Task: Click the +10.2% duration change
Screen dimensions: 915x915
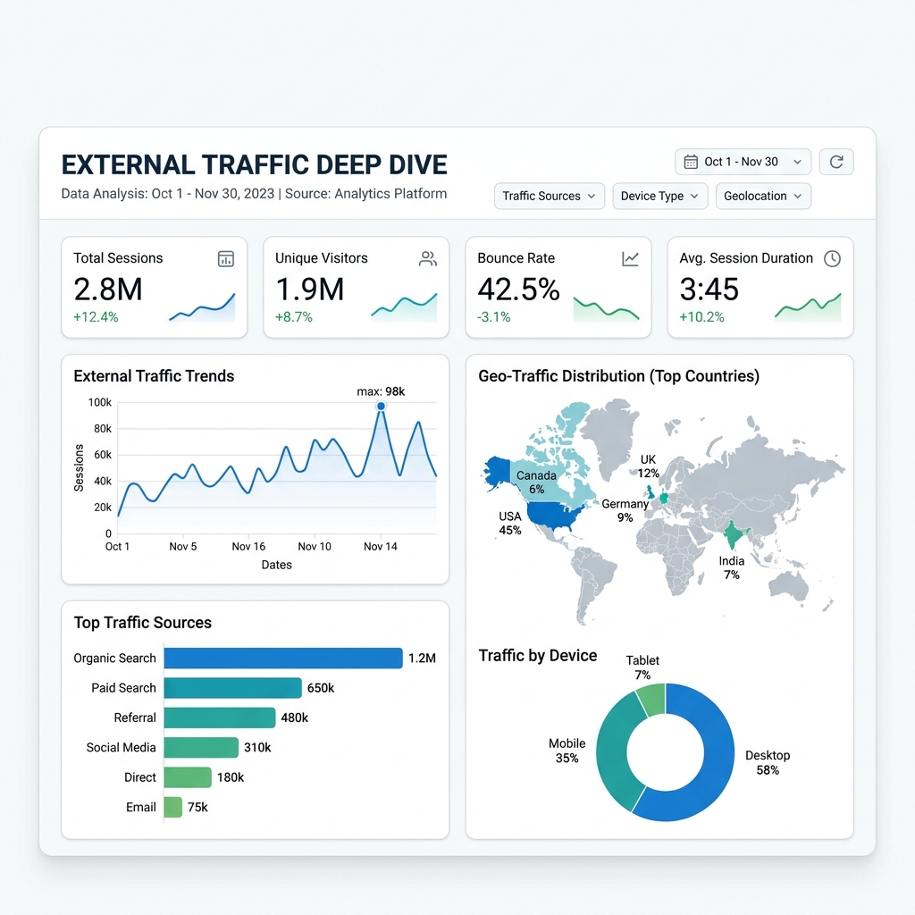Action: click(x=702, y=317)
